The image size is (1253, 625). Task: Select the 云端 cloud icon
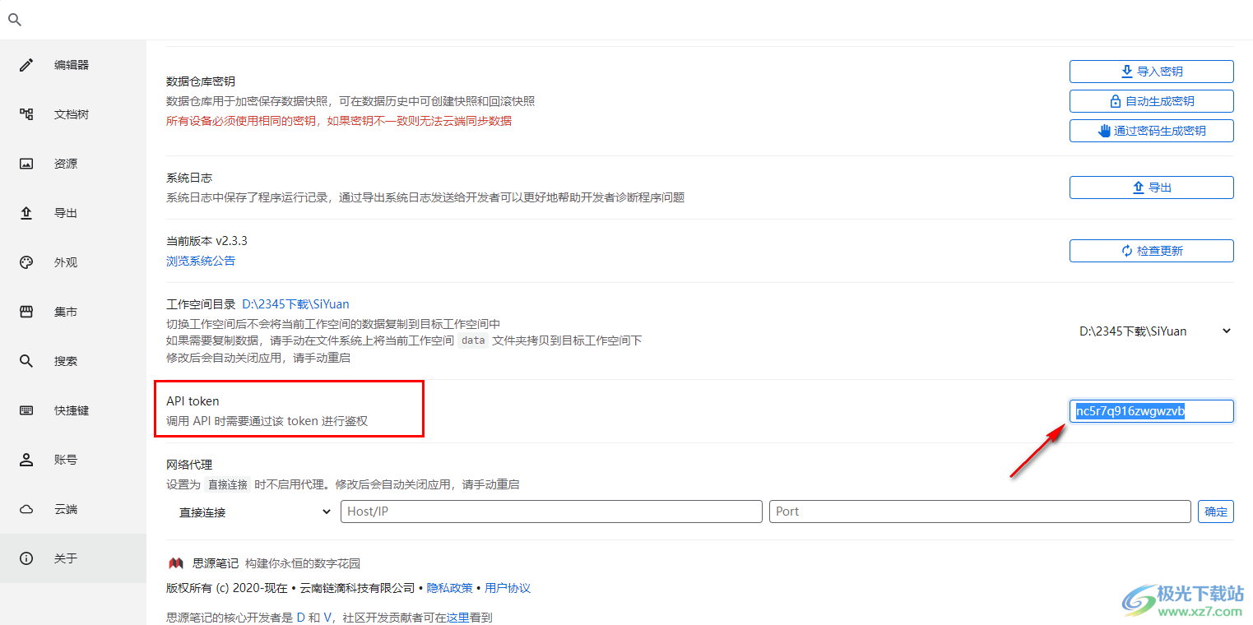tap(26, 509)
